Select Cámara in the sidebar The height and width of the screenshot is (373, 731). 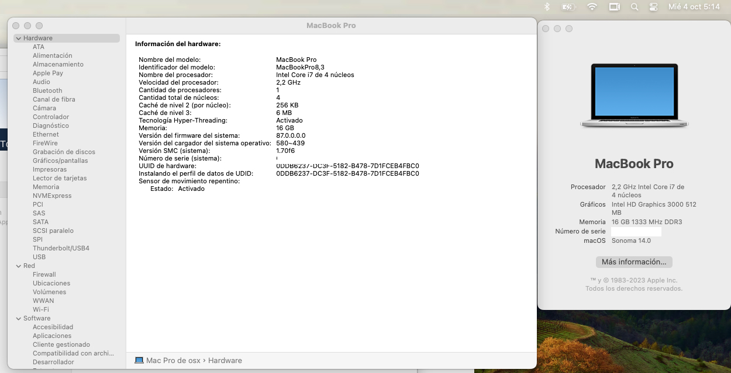pyautogui.click(x=44, y=108)
